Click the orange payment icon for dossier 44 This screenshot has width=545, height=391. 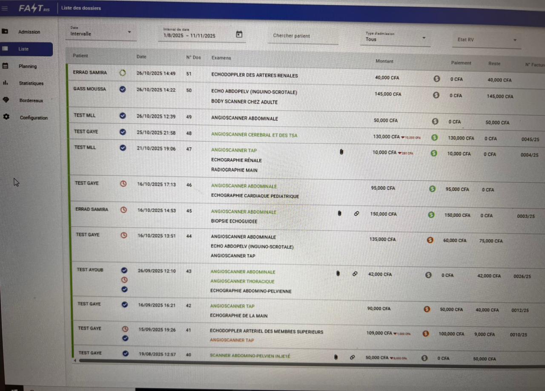tap(430, 240)
